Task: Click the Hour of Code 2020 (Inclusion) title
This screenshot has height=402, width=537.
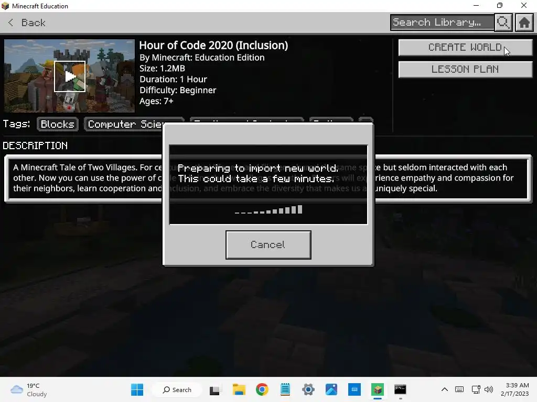Action: [x=213, y=46]
